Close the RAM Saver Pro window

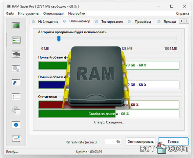pos(185,6)
